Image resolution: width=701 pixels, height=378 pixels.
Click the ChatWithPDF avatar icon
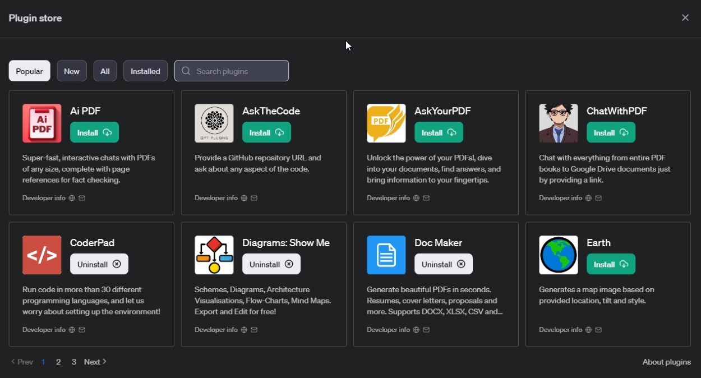coord(559,123)
